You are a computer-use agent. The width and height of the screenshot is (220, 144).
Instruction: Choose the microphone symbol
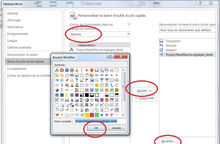coord(62,85)
